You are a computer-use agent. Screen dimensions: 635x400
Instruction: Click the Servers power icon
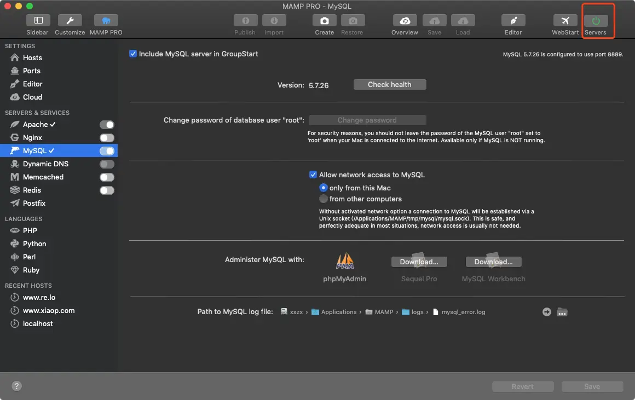596,20
